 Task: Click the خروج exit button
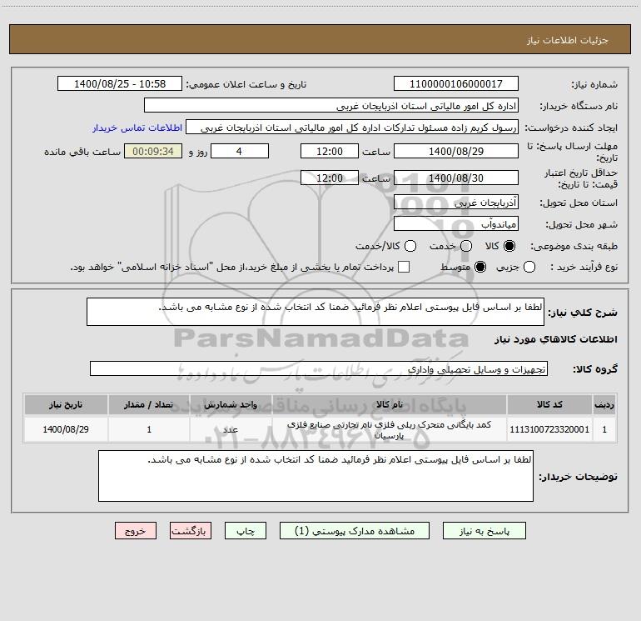tap(136, 531)
